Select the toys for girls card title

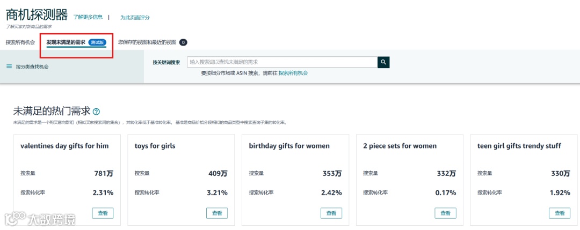[155, 146]
